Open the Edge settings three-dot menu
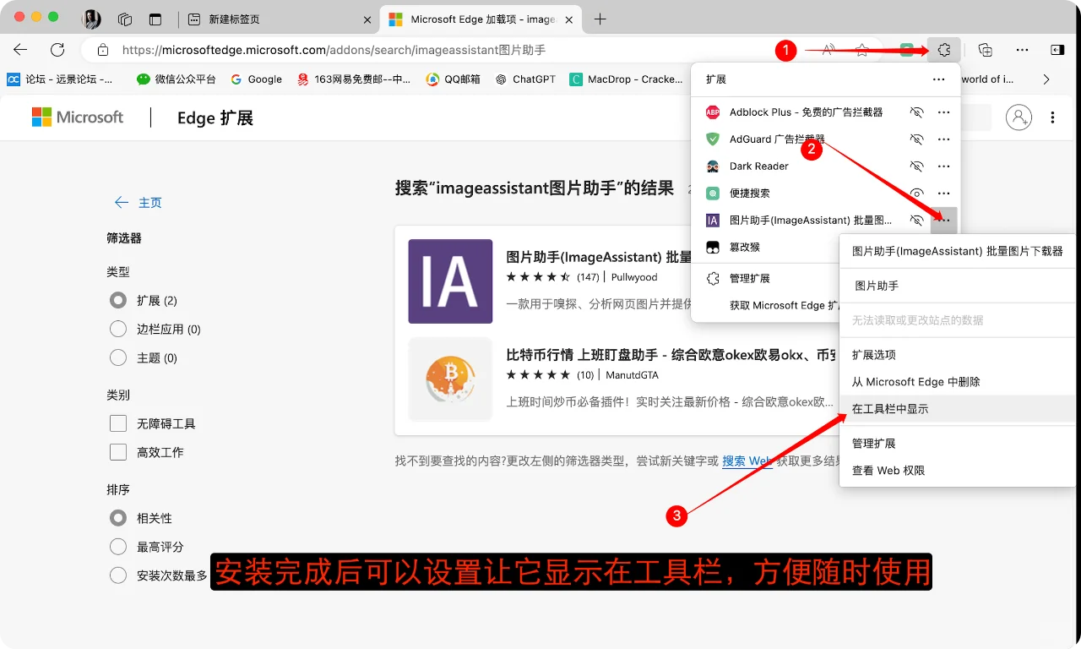Screen dimensions: 1081x649 pos(1022,50)
